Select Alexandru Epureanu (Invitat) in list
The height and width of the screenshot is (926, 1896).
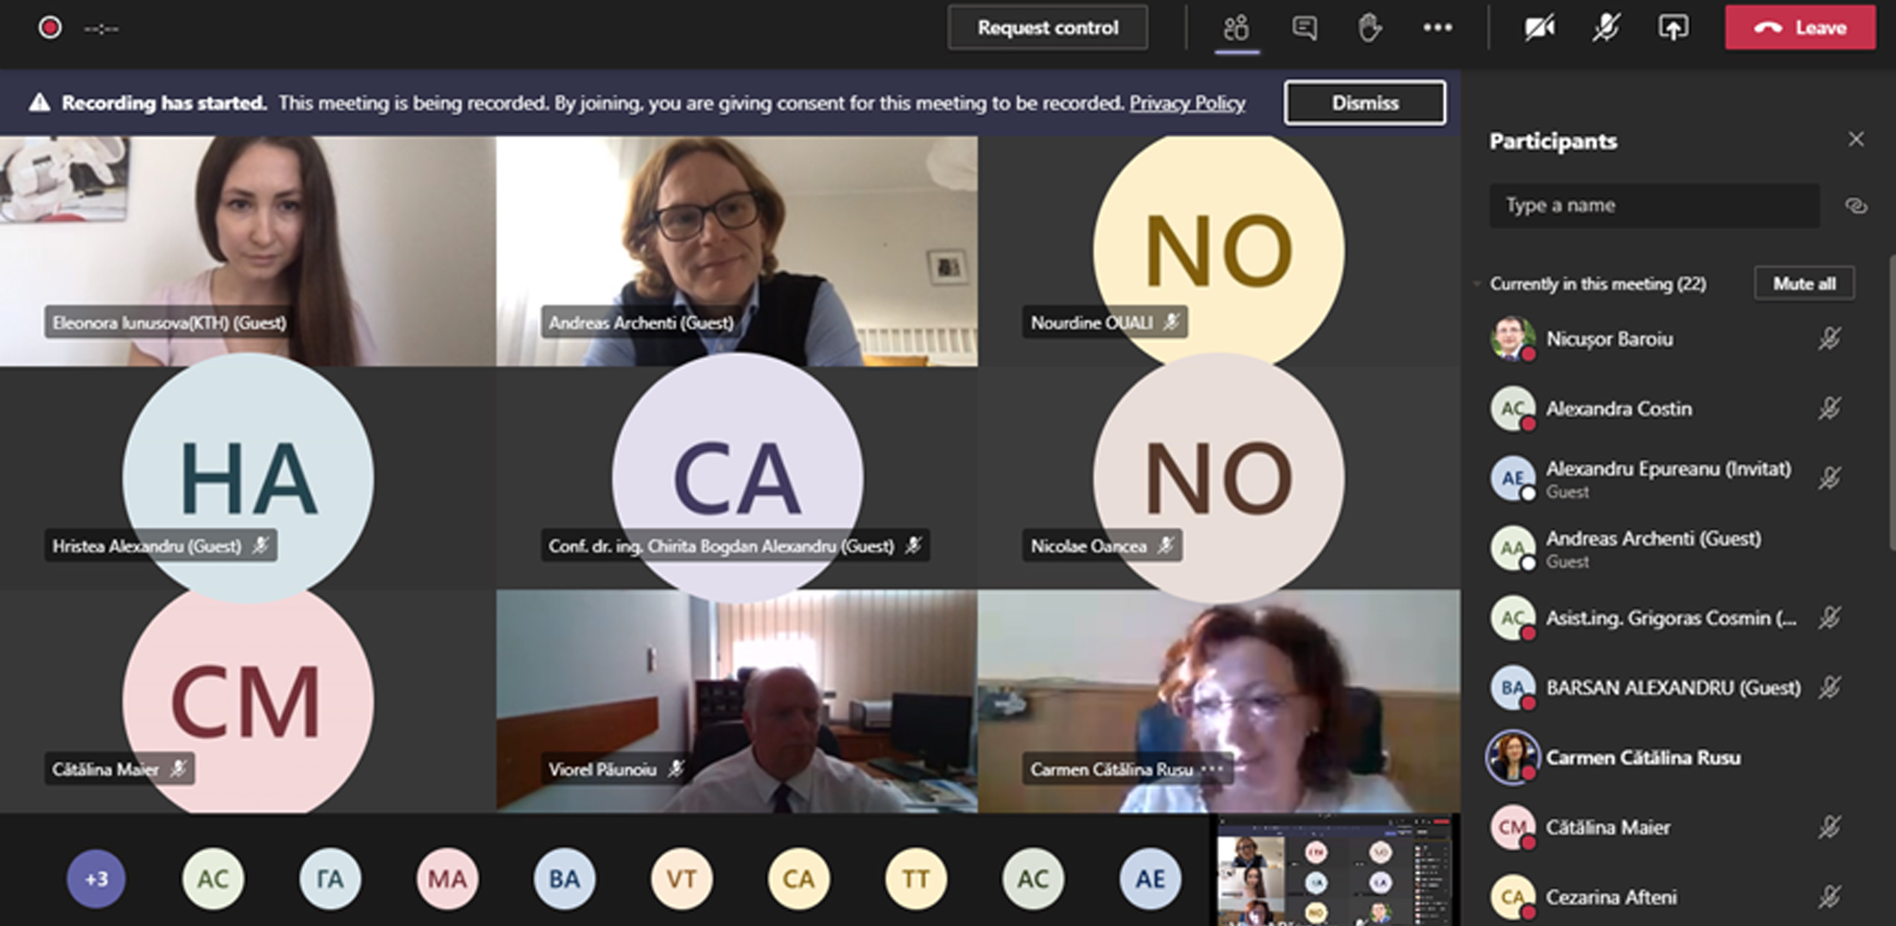tap(1665, 478)
